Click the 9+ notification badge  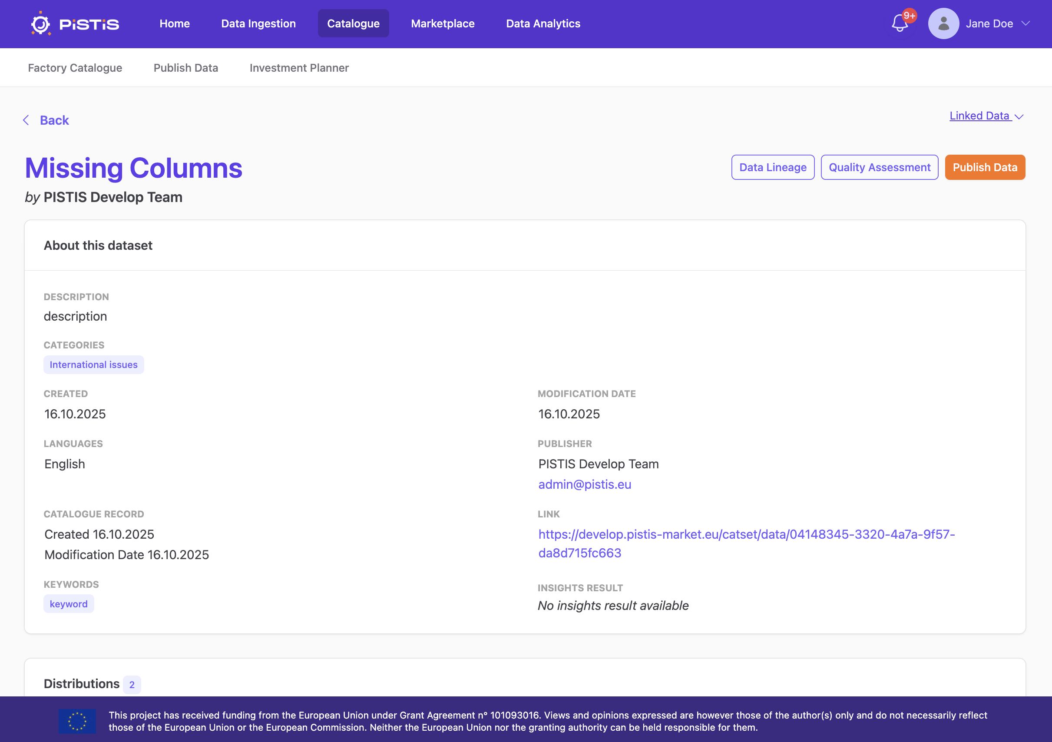click(x=909, y=16)
